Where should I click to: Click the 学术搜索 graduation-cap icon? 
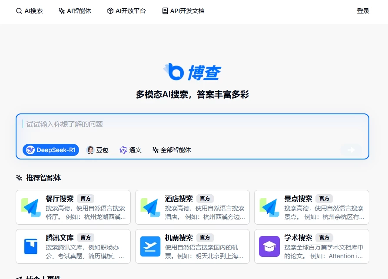(x=269, y=246)
